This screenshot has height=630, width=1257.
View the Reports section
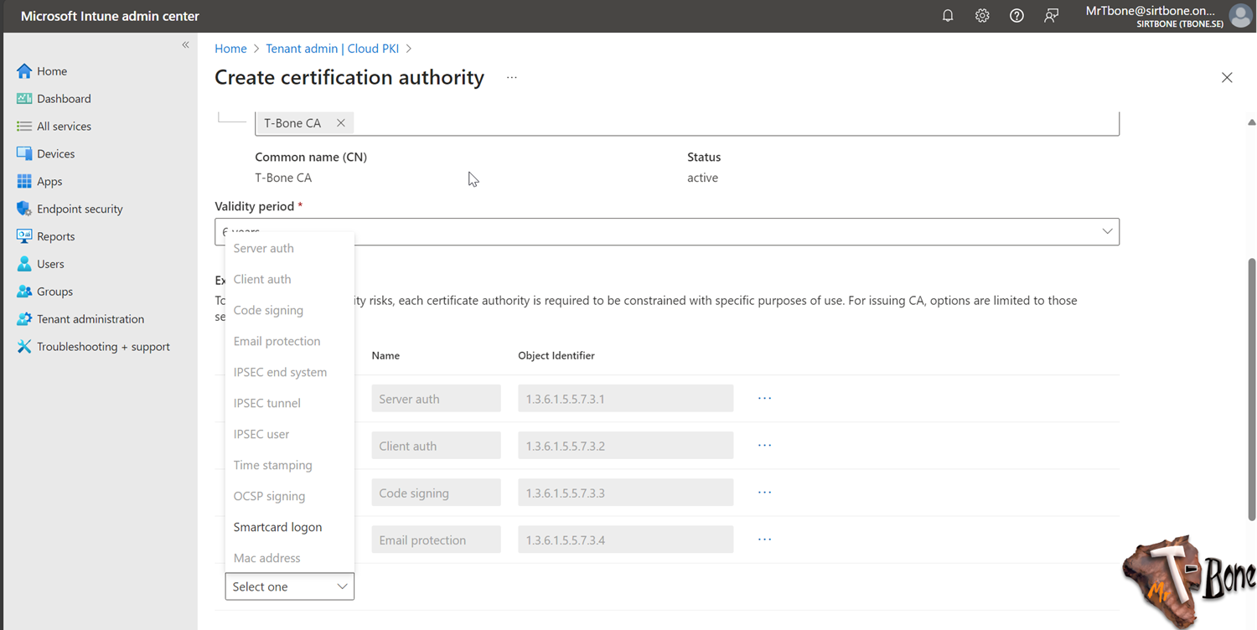pos(55,236)
